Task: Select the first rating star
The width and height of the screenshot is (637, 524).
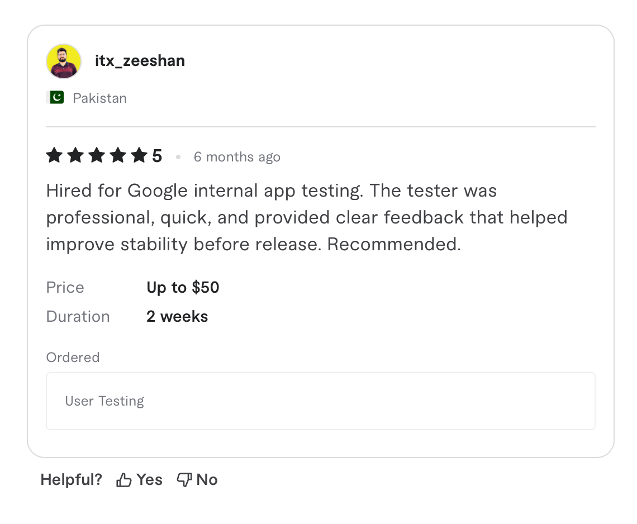Action: point(54,155)
